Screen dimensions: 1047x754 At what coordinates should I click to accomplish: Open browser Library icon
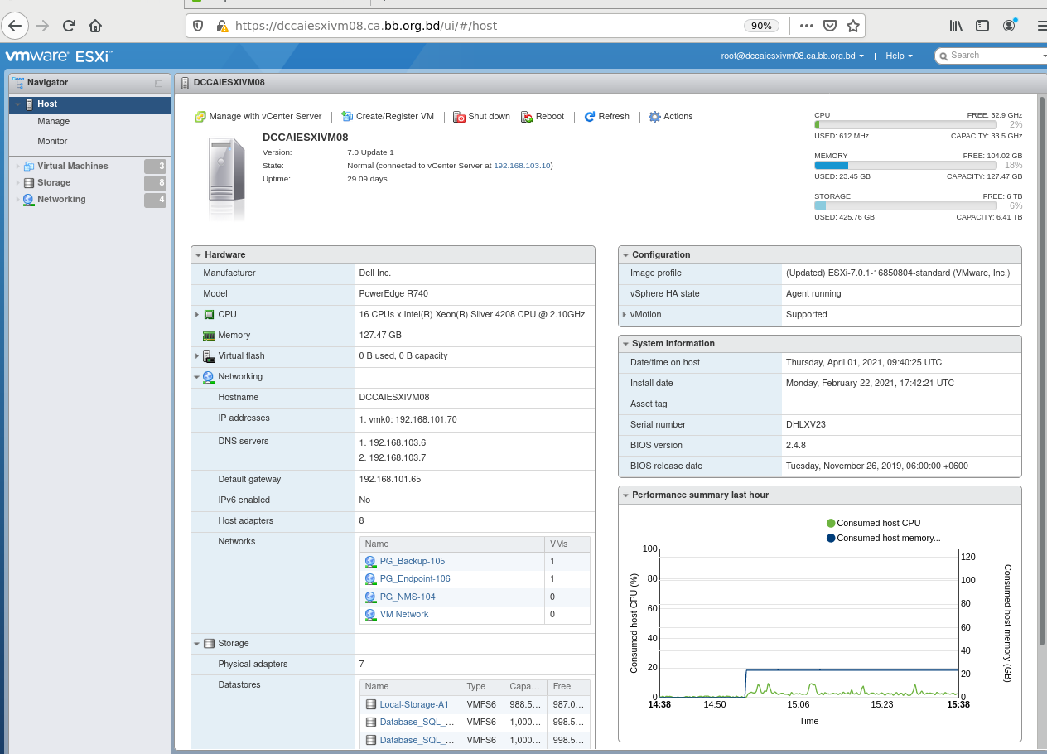pos(956,26)
